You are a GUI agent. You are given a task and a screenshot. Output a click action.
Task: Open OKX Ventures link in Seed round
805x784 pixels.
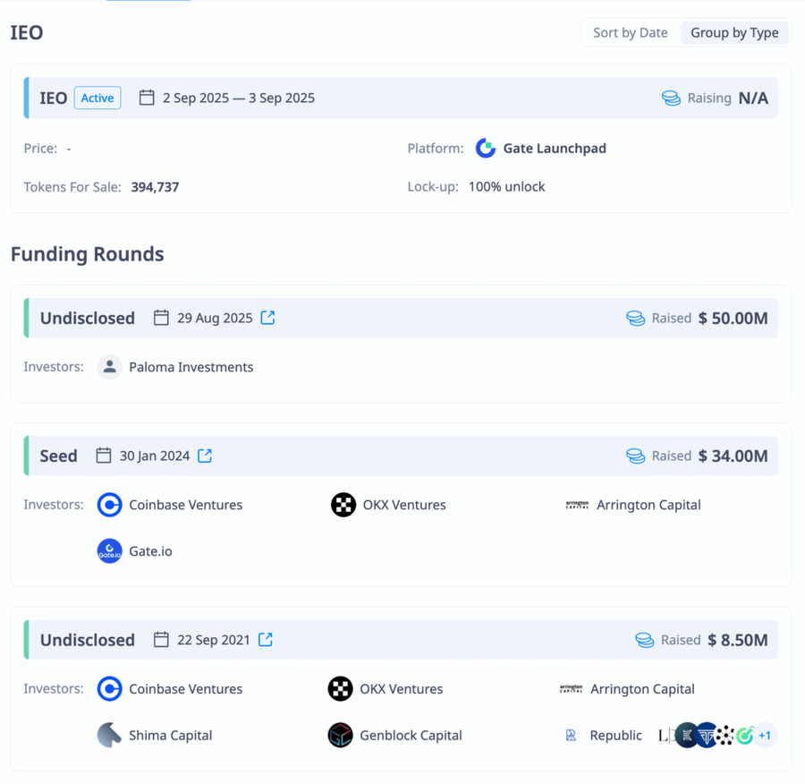click(404, 505)
